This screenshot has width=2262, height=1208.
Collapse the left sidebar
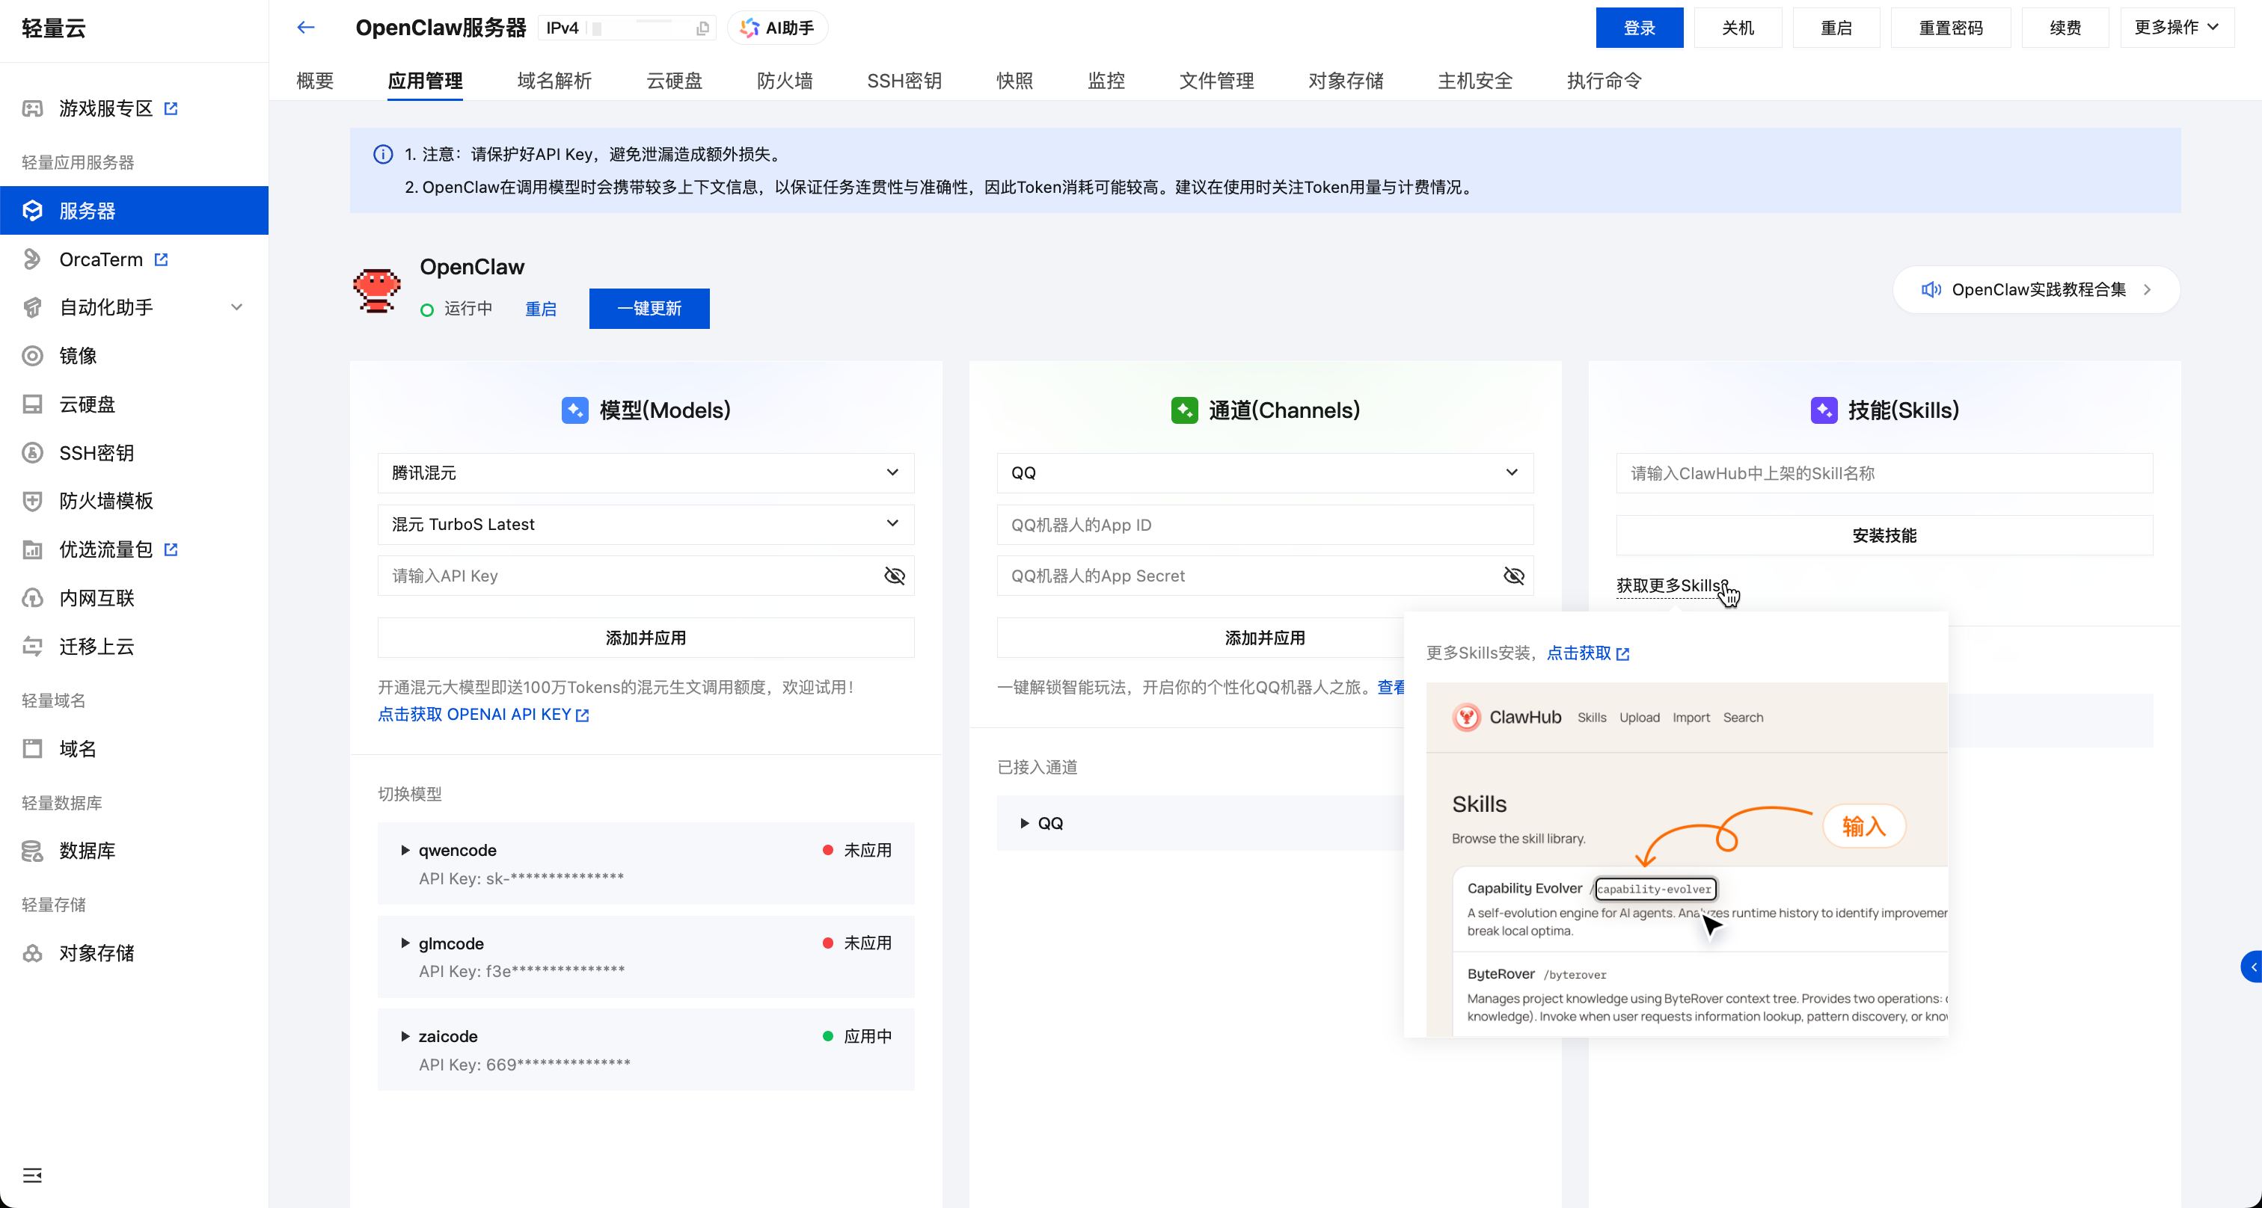point(32,1176)
